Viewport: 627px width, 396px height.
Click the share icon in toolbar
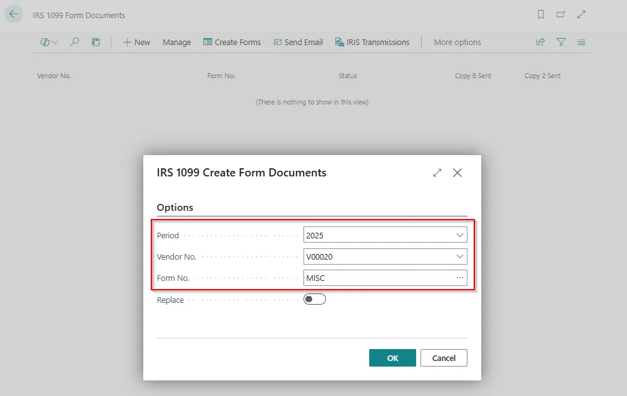541,42
